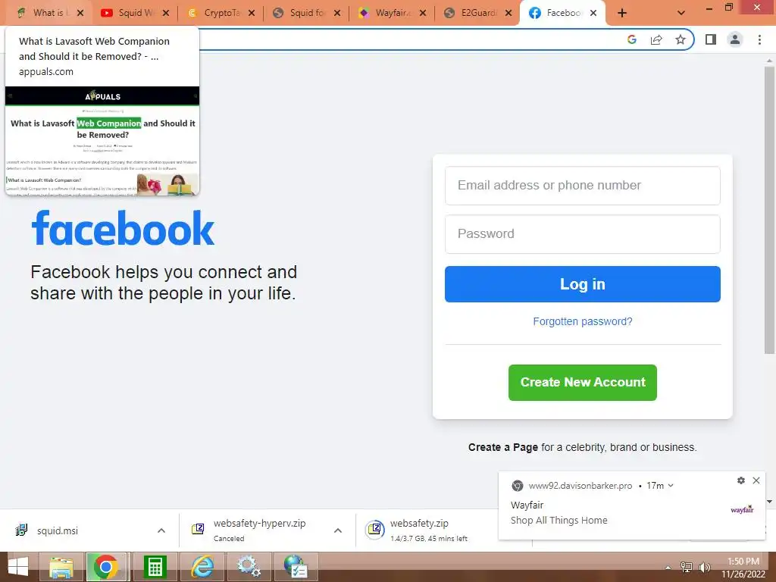Click the Email address or phone number field

(583, 186)
